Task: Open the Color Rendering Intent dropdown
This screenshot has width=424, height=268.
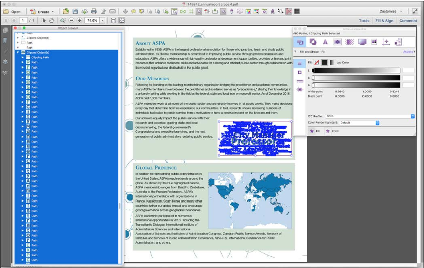Action: tap(359, 123)
